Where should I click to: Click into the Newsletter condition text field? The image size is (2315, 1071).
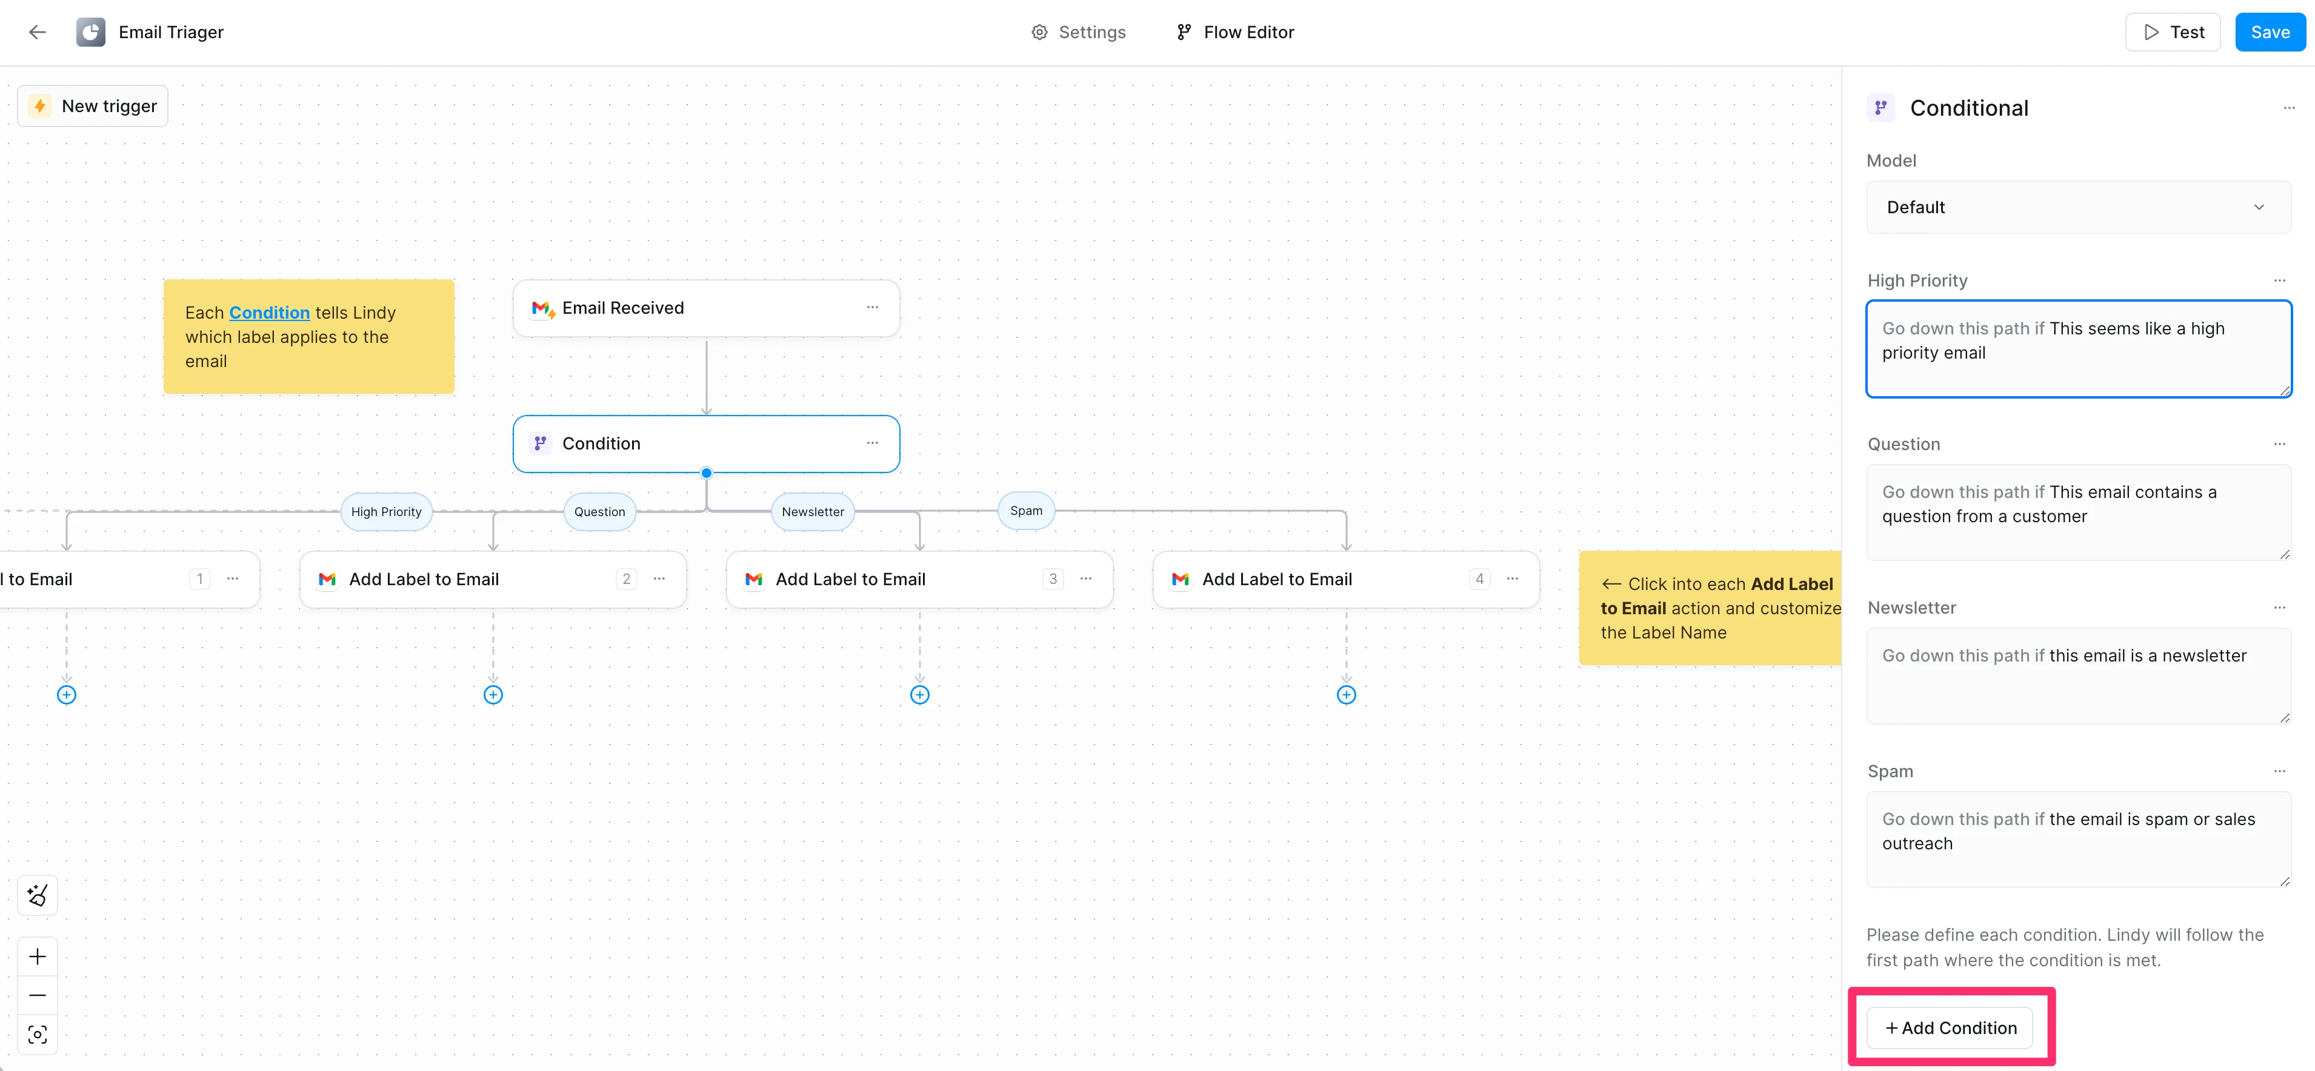2078,675
